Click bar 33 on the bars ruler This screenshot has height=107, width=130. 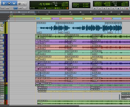(x=80, y=12)
